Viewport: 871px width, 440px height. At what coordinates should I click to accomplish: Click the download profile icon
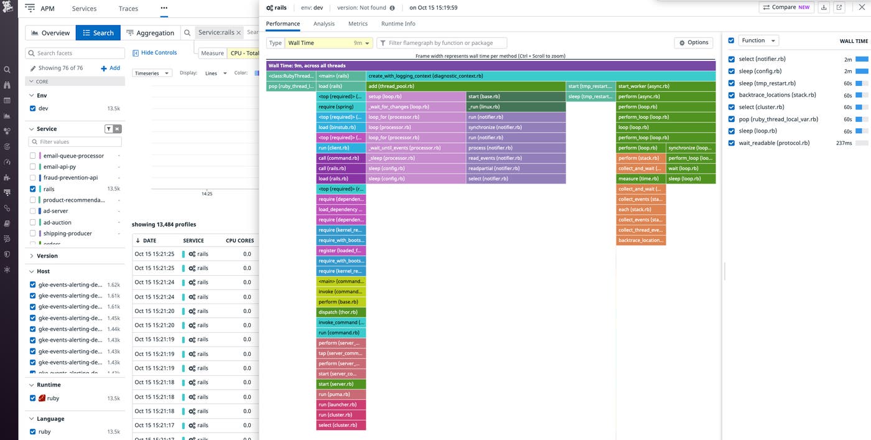pos(824,7)
